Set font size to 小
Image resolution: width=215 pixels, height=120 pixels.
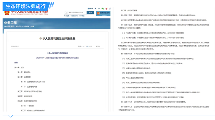pyautogui.click(x=91, y=46)
